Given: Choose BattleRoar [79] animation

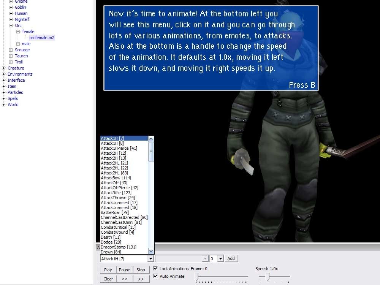Looking at the screenshot, I should coord(124,212).
